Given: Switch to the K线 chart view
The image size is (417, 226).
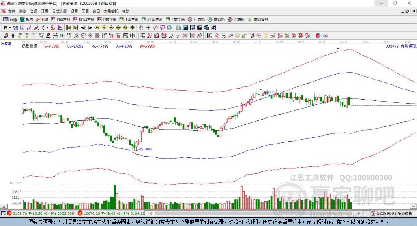Looking at the screenshot, I should 42,20.
